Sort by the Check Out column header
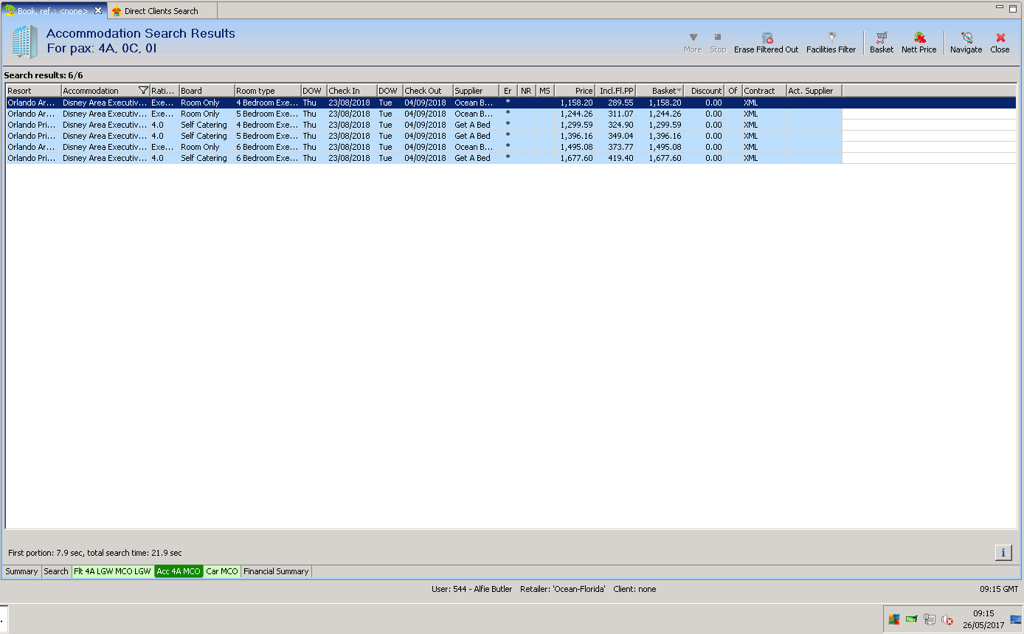This screenshot has width=1024, height=634. click(x=428, y=91)
